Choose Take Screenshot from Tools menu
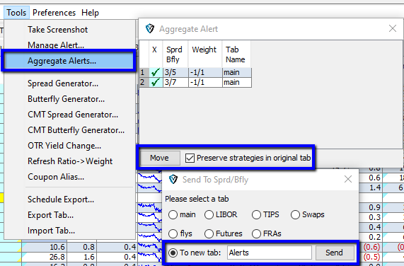 point(58,30)
